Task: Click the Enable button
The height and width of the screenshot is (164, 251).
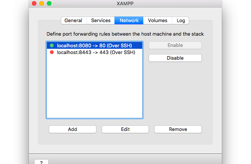Action: (175, 45)
